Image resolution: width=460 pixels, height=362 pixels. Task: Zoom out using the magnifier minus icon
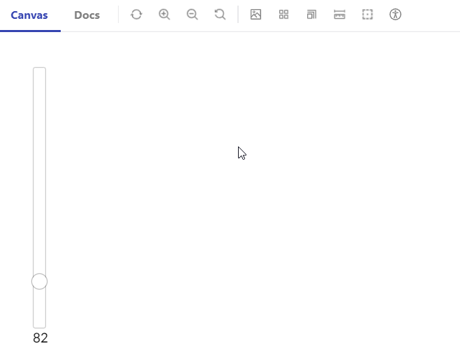pyautogui.click(x=192, y=15)
